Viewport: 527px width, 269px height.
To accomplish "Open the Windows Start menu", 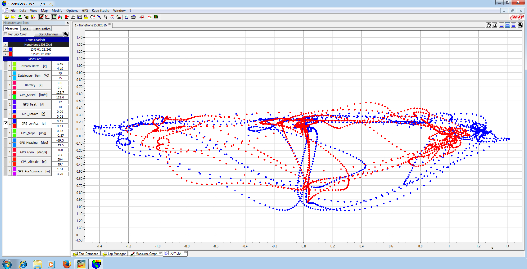I will click(7, 264).
